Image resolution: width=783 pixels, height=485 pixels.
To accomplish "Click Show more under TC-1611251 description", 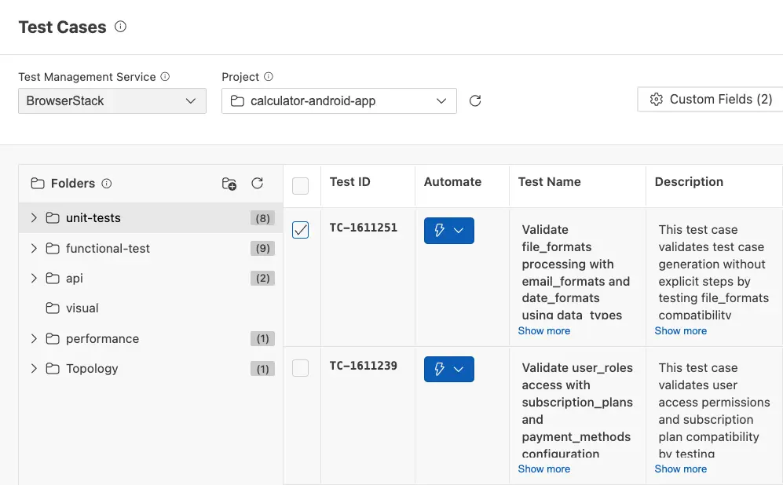I will tap(680, 330).
